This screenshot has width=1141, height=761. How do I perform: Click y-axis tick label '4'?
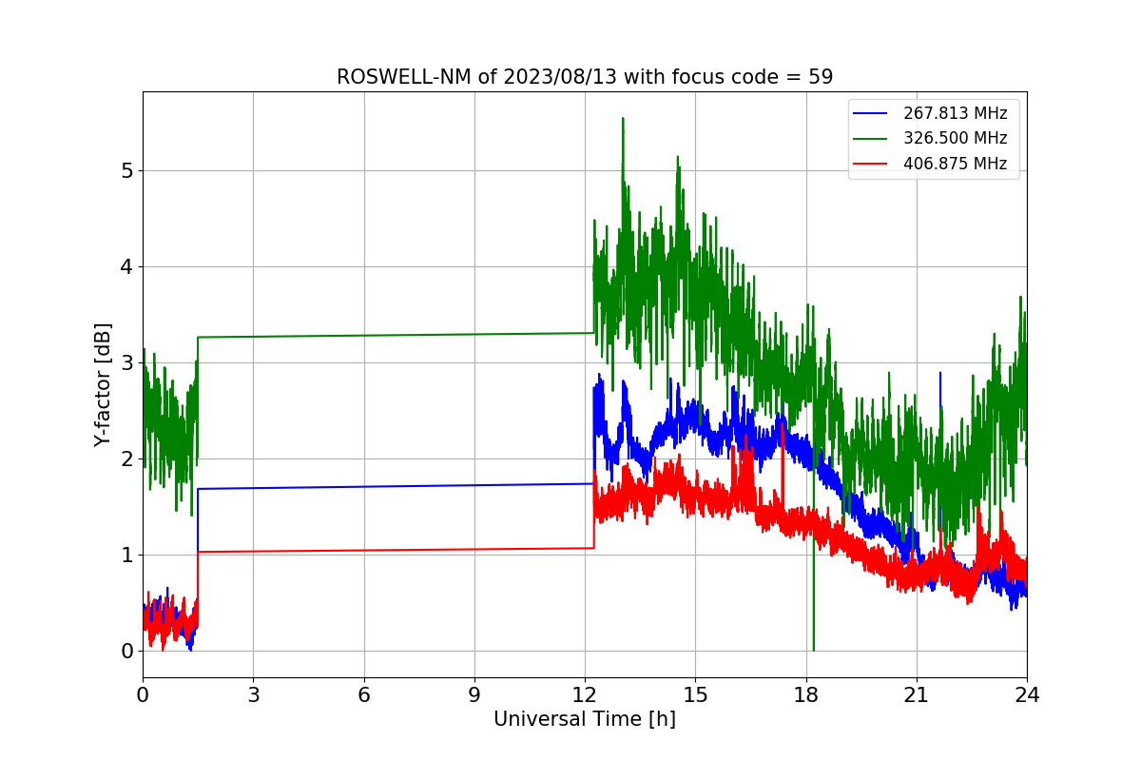tap(126, 267)
